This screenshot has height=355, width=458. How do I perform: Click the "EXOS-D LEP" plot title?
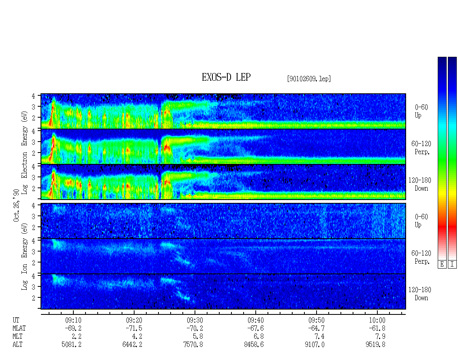(x=226, y=77)
